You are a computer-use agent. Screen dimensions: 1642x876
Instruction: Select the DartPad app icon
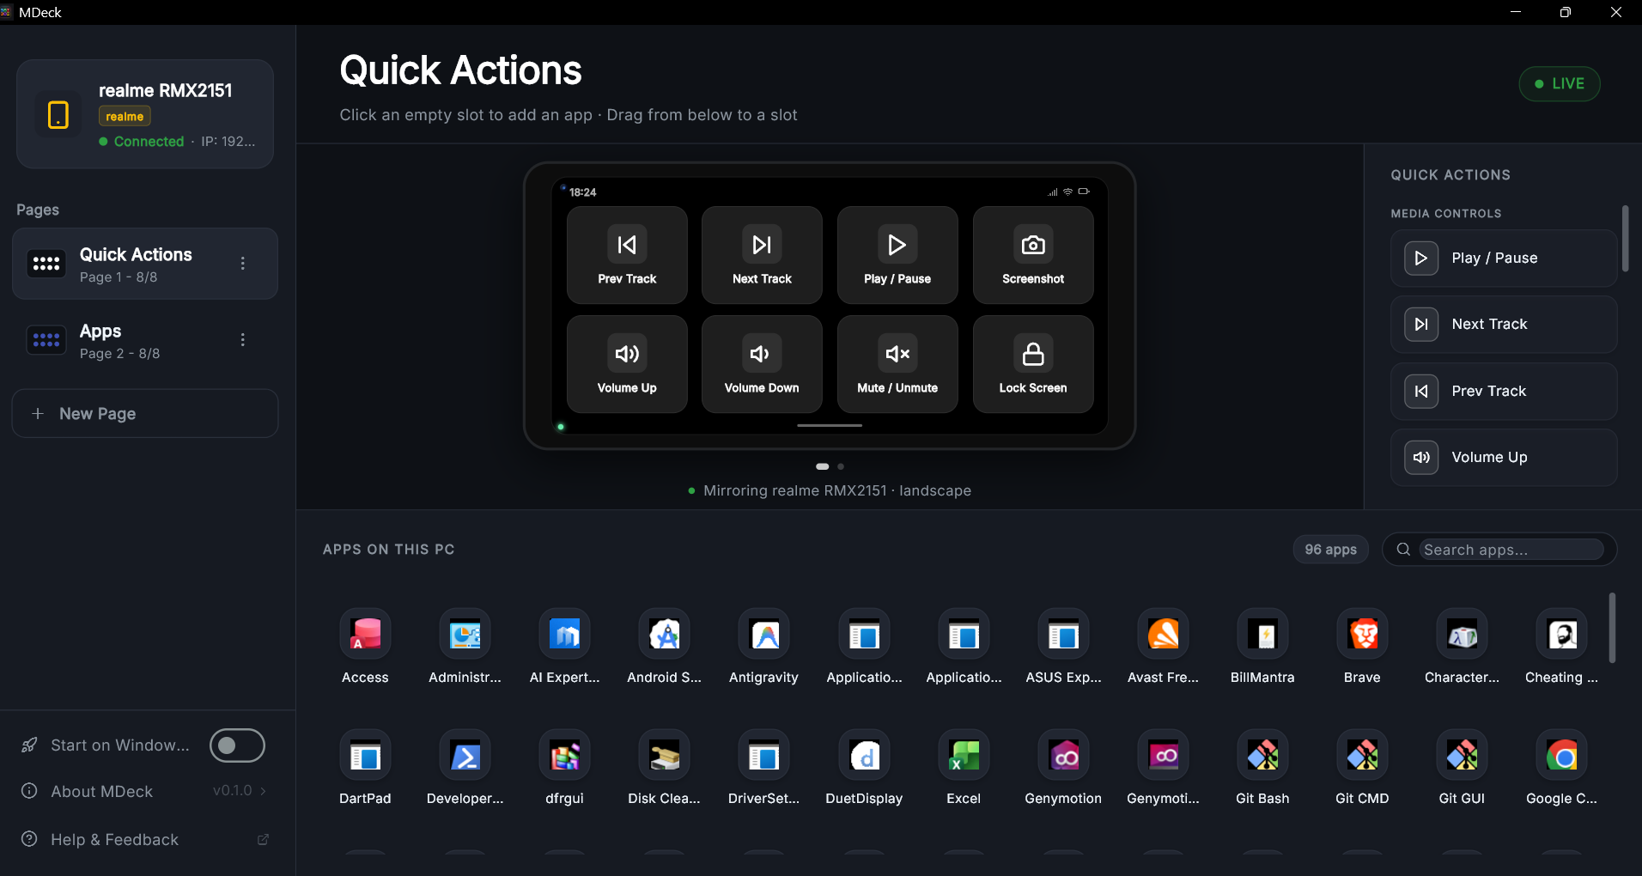click(365, 756)
